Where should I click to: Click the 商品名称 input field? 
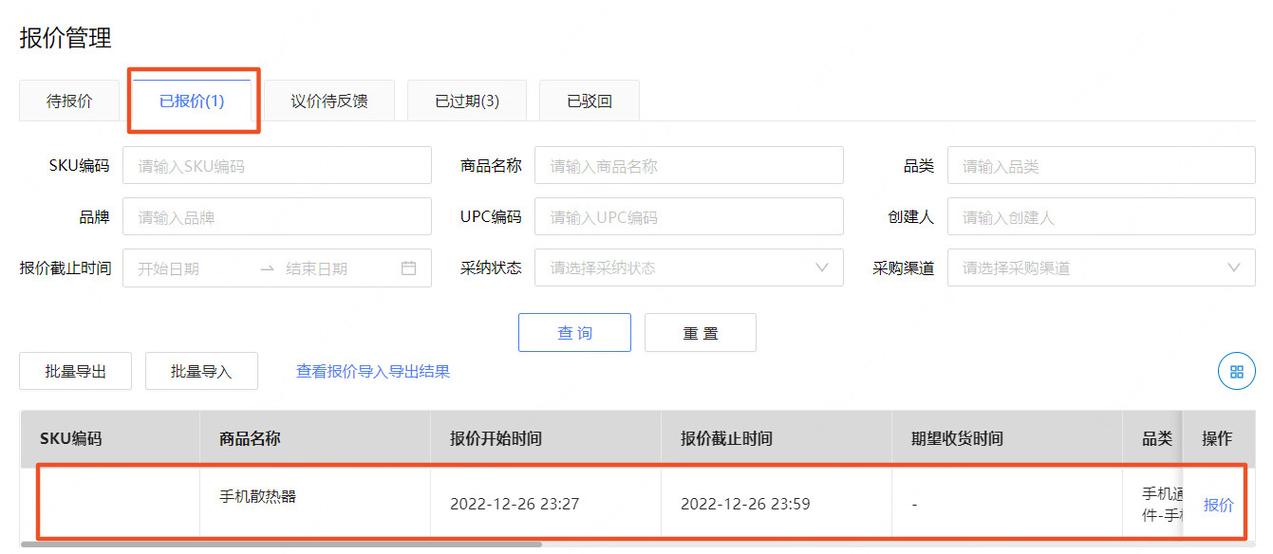click(x=689, y=165)
